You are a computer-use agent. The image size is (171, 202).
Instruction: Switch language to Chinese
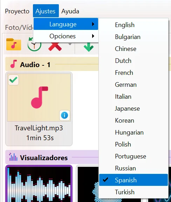coord(134,49)
